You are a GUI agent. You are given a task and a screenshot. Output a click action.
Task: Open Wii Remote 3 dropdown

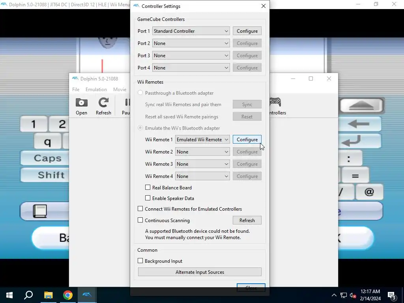tap(202, 164)
